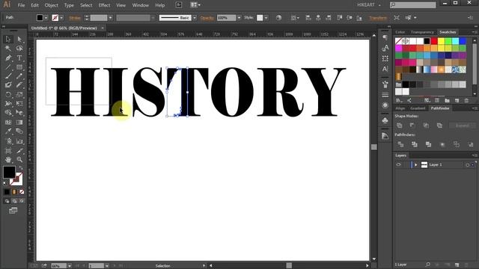
Task: Click the Transform link in control bar
Action: click(x=378, y=18)
